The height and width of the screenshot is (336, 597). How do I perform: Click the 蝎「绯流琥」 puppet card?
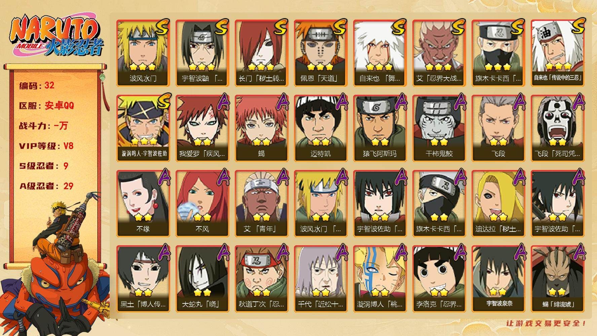point(558,279)
